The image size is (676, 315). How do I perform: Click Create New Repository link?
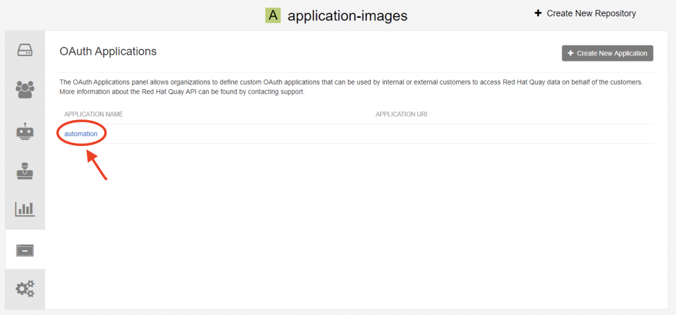(585, 13)
